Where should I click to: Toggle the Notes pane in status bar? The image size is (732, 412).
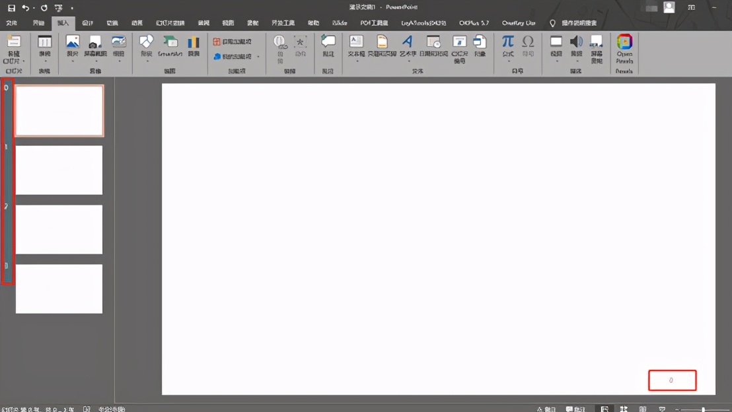coord(546,409)
